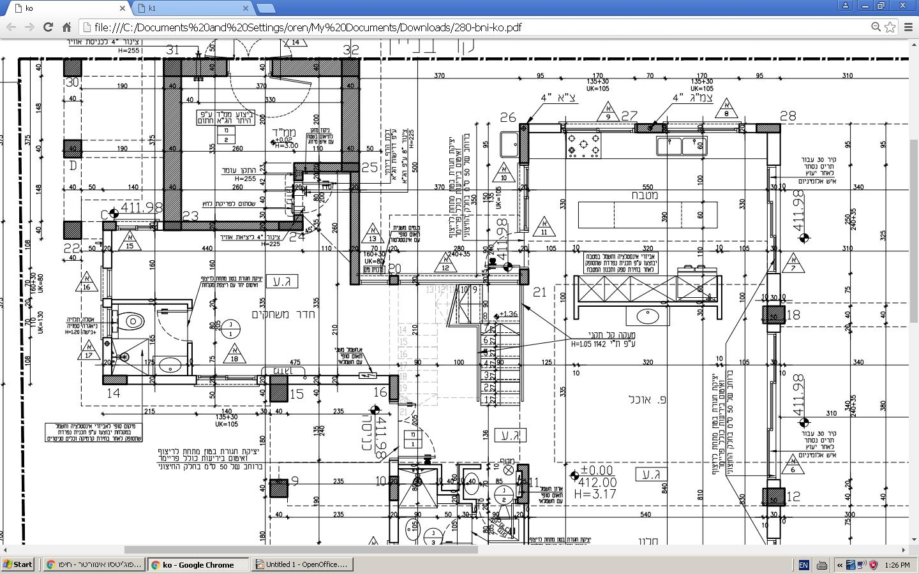Focus the file URL address bar

(x=472, y=27)
